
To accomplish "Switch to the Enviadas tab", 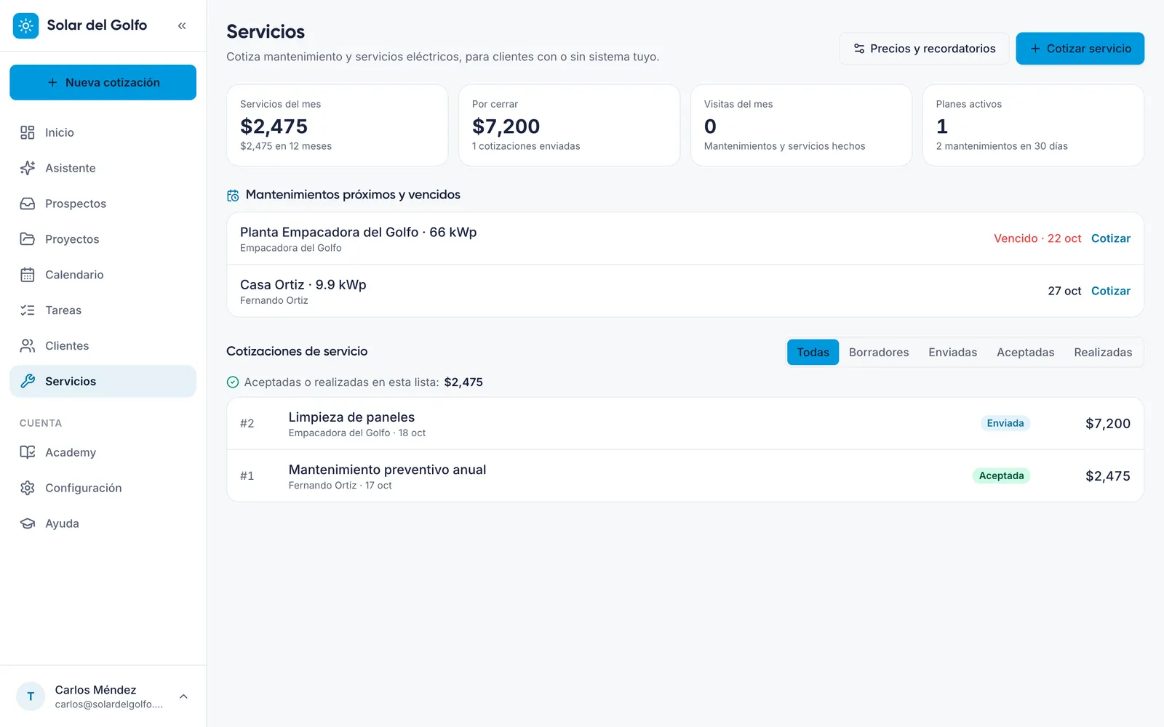I will click(952, 353).
